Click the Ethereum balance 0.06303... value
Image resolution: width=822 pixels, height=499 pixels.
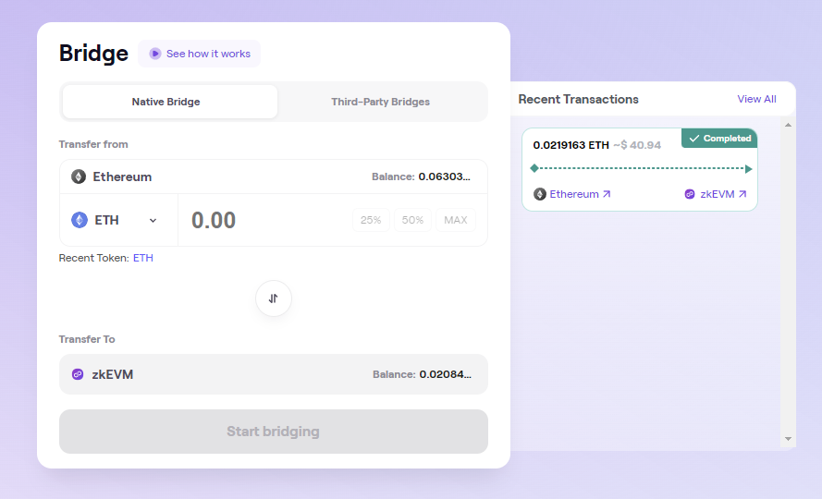pos(445,176)
